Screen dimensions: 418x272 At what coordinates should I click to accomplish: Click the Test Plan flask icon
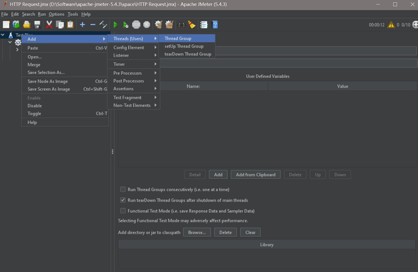(11, 35)
